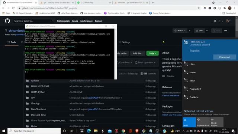The width and height of the screenshot is (238, 134).
Task: Click Create a new release link
Action: tap(171, 96)
